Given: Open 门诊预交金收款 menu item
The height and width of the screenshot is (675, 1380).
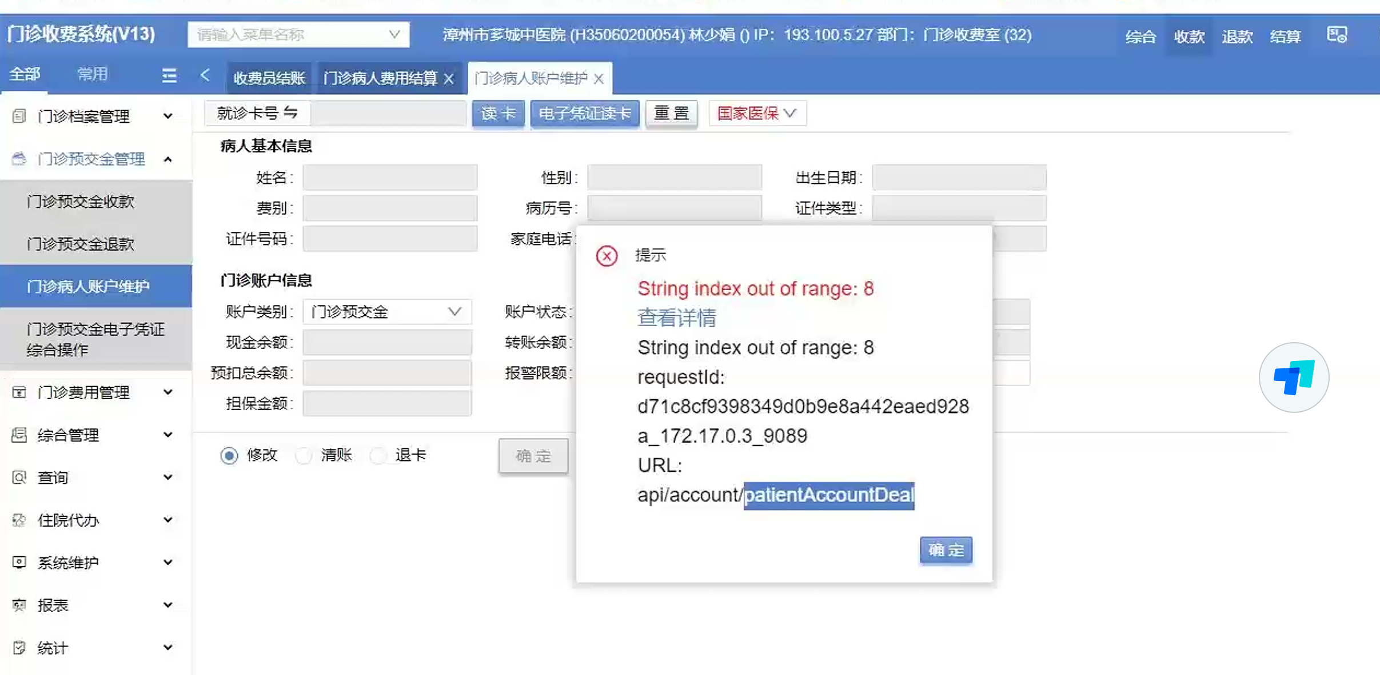Looking at the screenshot, I should [81, 202].
